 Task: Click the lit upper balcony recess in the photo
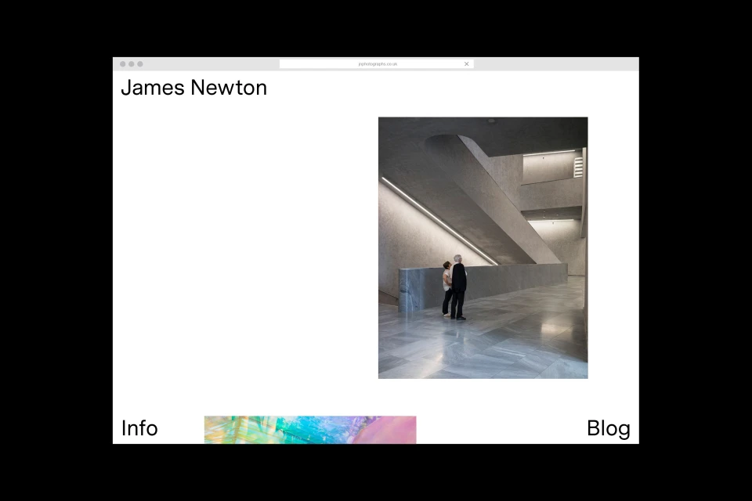click(551, 168)
